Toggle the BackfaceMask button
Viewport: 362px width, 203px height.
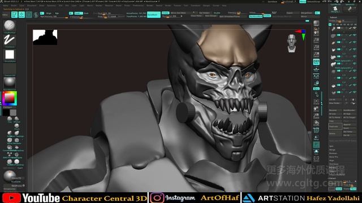[x=256, y=16]
